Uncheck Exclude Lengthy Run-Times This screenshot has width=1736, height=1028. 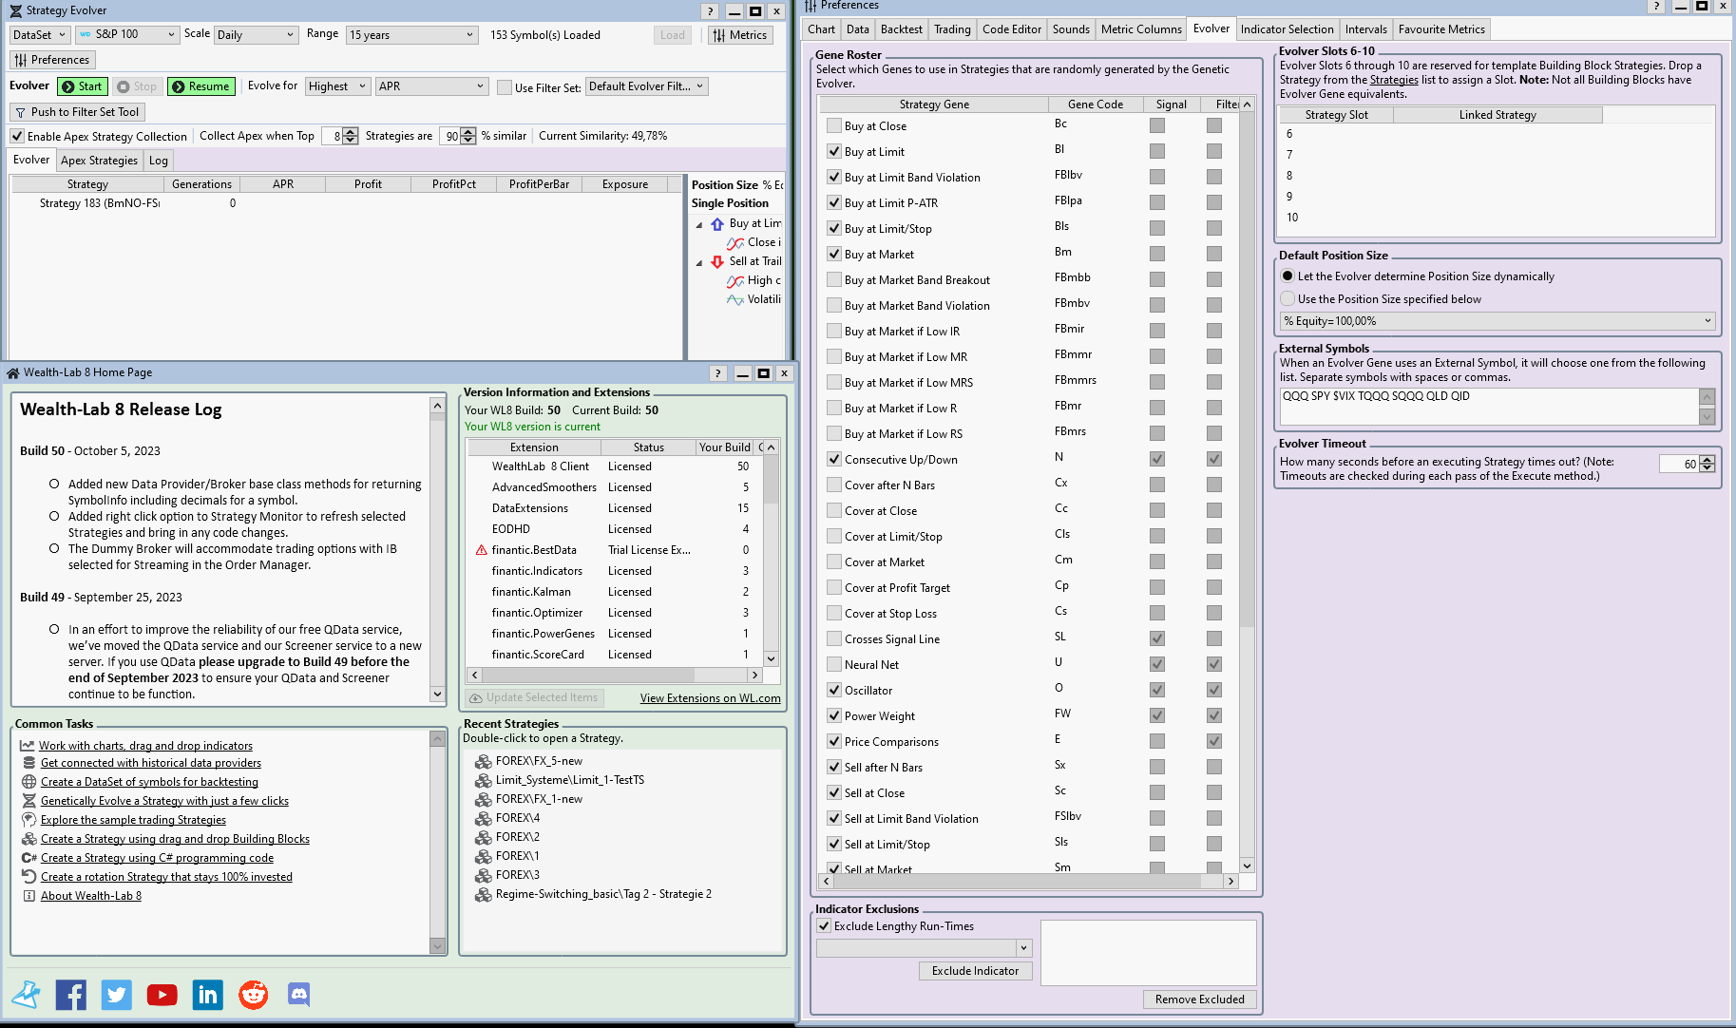click(x=824, y=926)
